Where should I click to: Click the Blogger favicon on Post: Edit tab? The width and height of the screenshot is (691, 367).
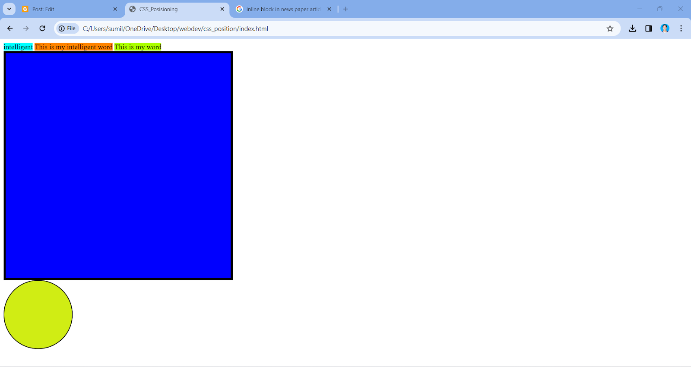click(25, 9)
